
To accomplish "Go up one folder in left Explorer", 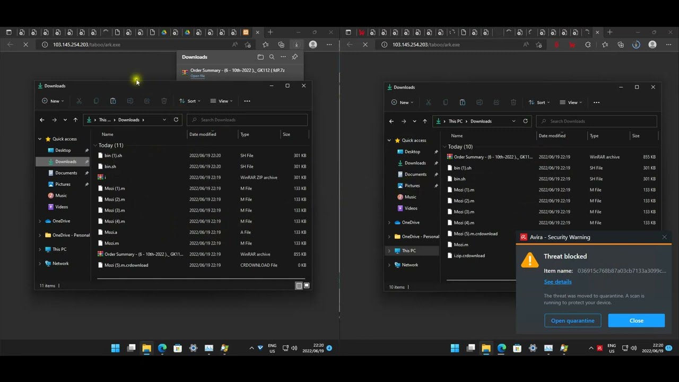I will click(75, 120).
